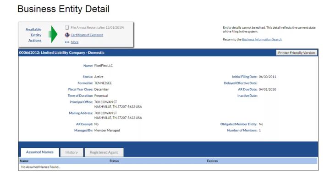Select File Annual Report action
This screenshot has width=330, height=172.
pos(97,27)
